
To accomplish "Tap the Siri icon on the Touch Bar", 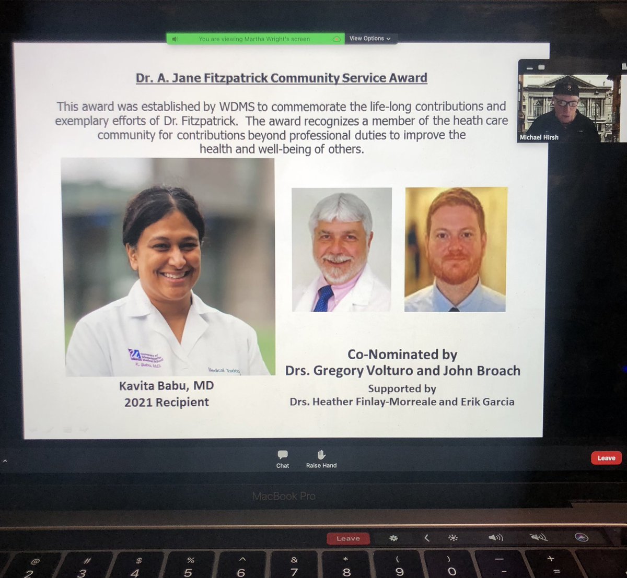I will [x=581, y=537].
